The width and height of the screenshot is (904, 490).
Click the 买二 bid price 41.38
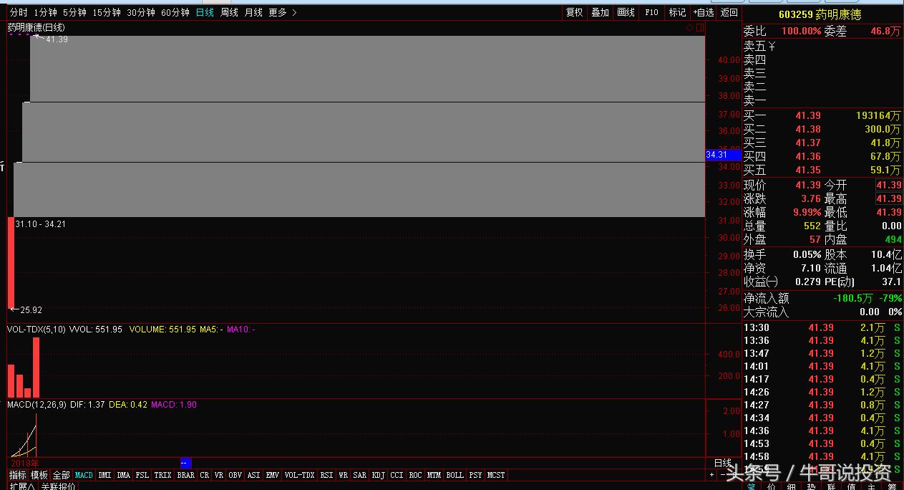(808, 129)
